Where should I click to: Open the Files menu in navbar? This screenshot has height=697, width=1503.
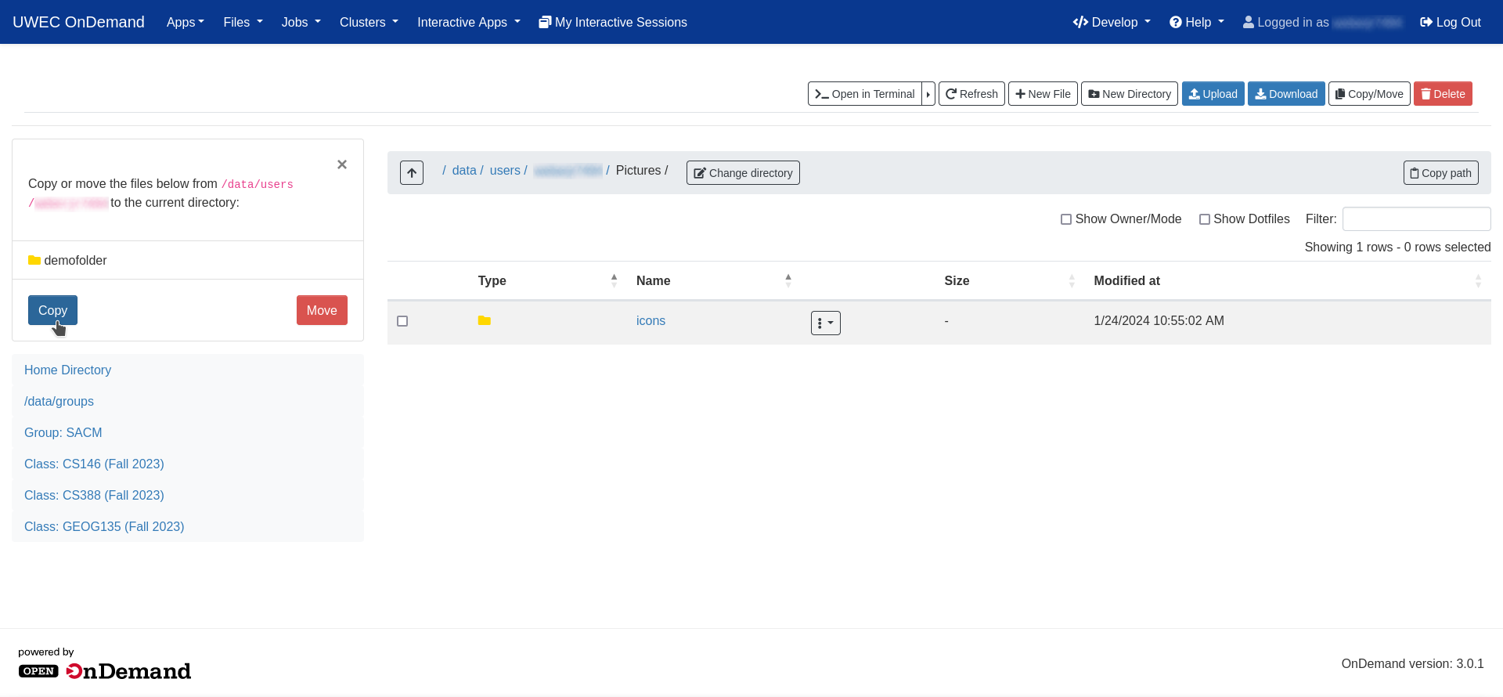[x=243, y=22]
